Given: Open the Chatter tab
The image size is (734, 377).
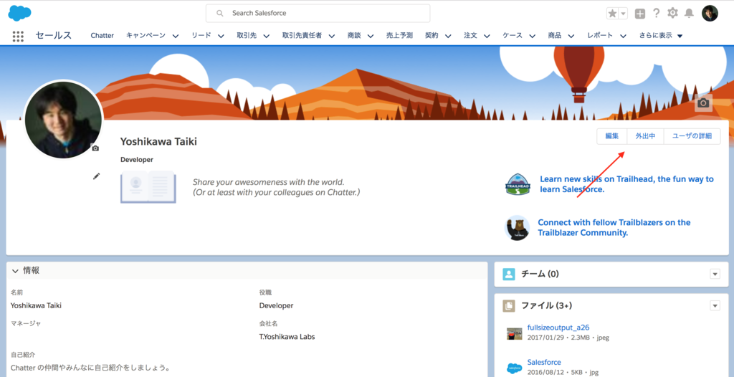Looking at the screenshot, I should [102, 36].
